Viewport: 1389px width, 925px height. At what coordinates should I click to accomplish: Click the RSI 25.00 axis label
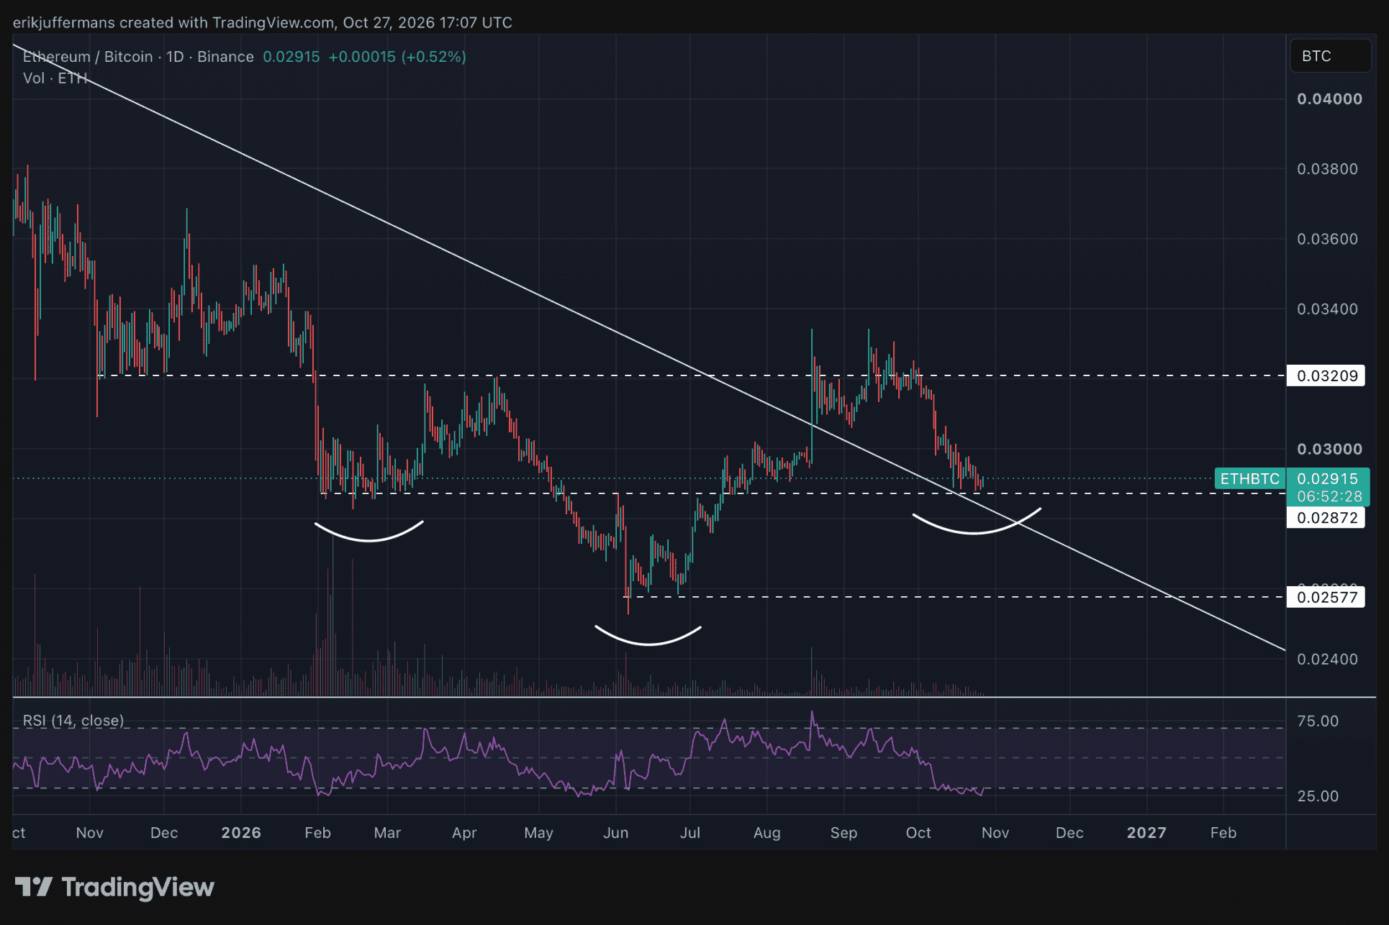tap(1318, 797)
